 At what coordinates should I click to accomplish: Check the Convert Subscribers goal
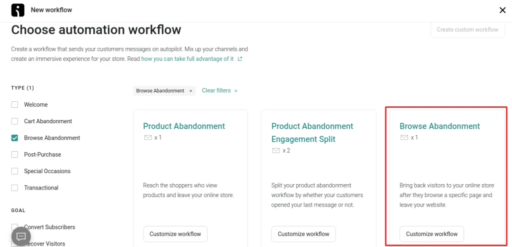click(x=14, y=227)
